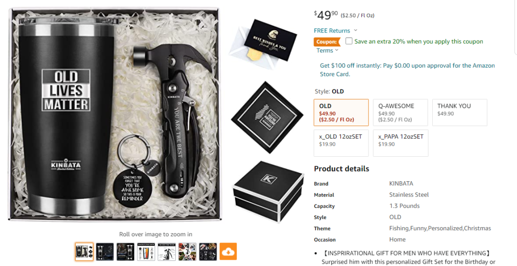Viewport: 517px width, 266px height.
Task: Open the multi-tool hammer diagram thumbnail
Action: point(167,252)
